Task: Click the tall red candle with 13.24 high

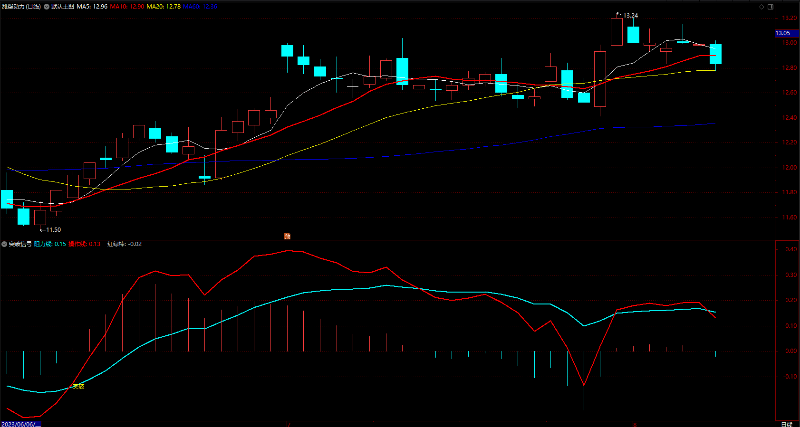Action: point(617,32)
